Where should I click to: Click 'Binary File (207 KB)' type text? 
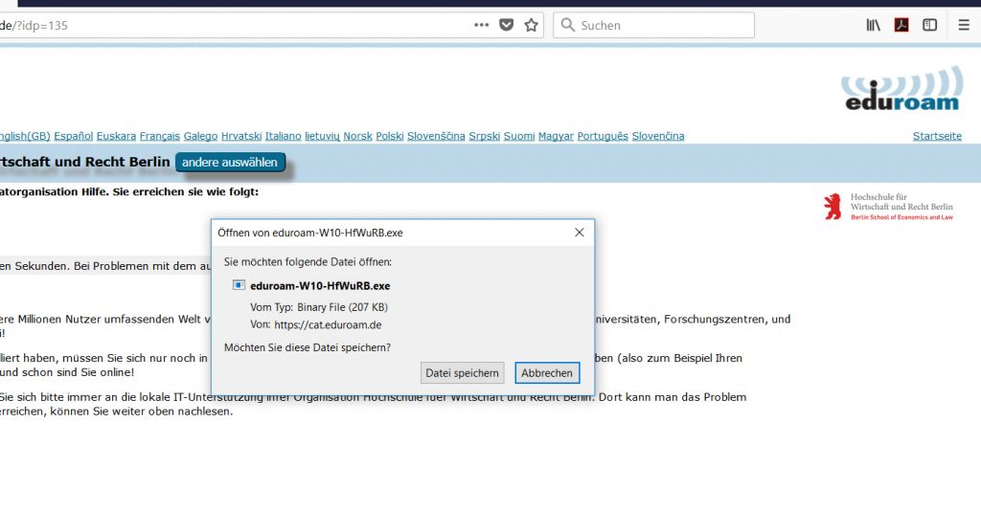342,307
